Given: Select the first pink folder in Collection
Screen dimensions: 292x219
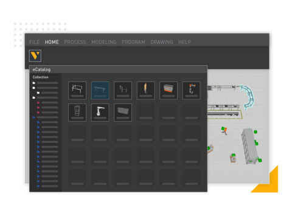Looking at the screenshot, I should pos(38,103).
